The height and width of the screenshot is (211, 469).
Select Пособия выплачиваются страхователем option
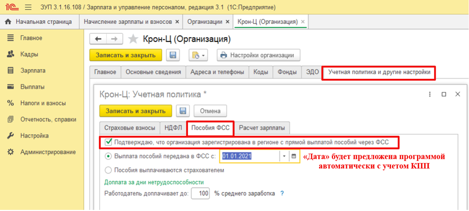(108, 170)
